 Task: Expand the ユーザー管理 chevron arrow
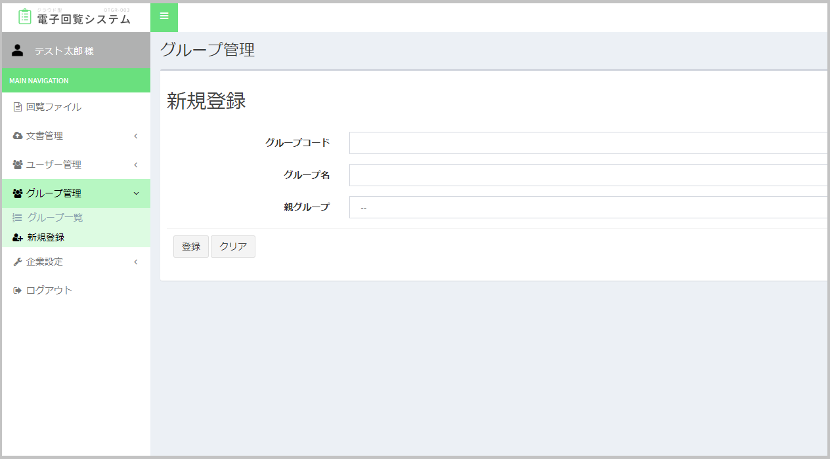pyautogui.click(x=136, y=165)
